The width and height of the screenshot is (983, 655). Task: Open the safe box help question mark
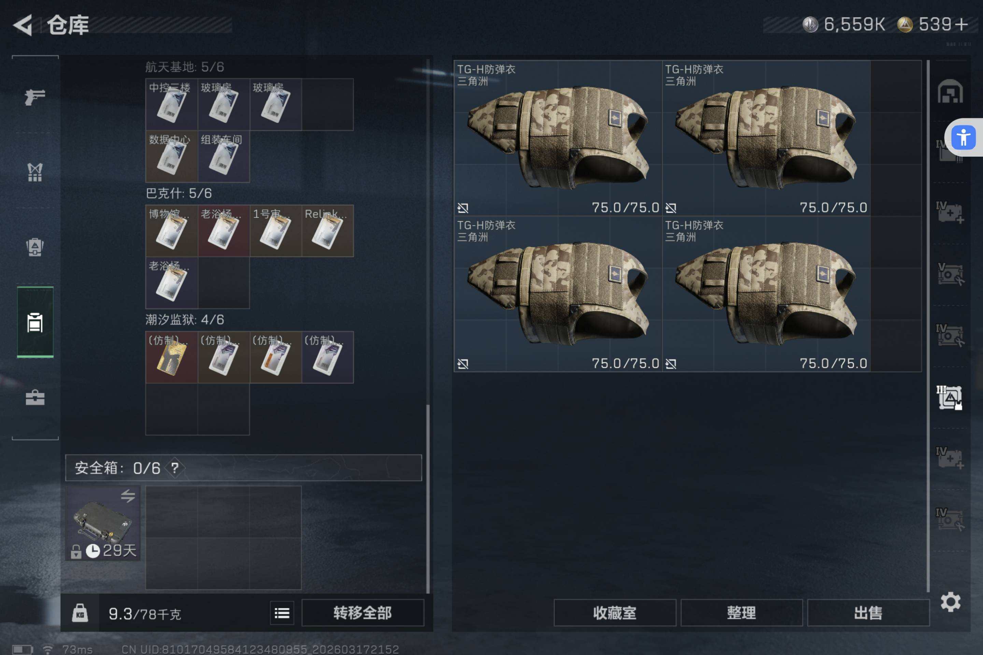point(175,468)
